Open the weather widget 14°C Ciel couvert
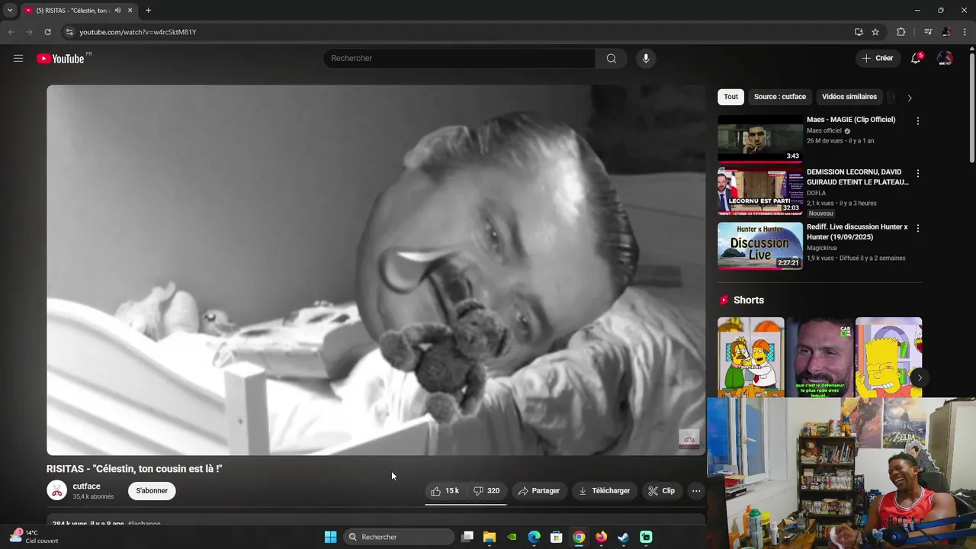The width and height of the screenshot is (976, 549). coord(34,537)
